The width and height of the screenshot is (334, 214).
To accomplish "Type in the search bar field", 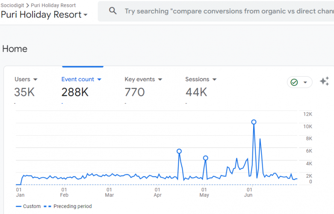I will 227,11.
